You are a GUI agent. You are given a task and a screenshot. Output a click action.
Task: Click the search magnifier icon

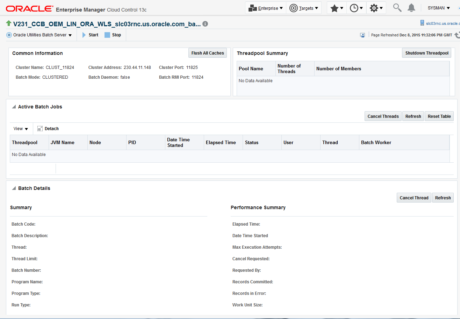[x=397, y=8]
